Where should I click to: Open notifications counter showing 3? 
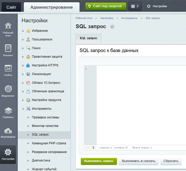click(x=135, y=6)
